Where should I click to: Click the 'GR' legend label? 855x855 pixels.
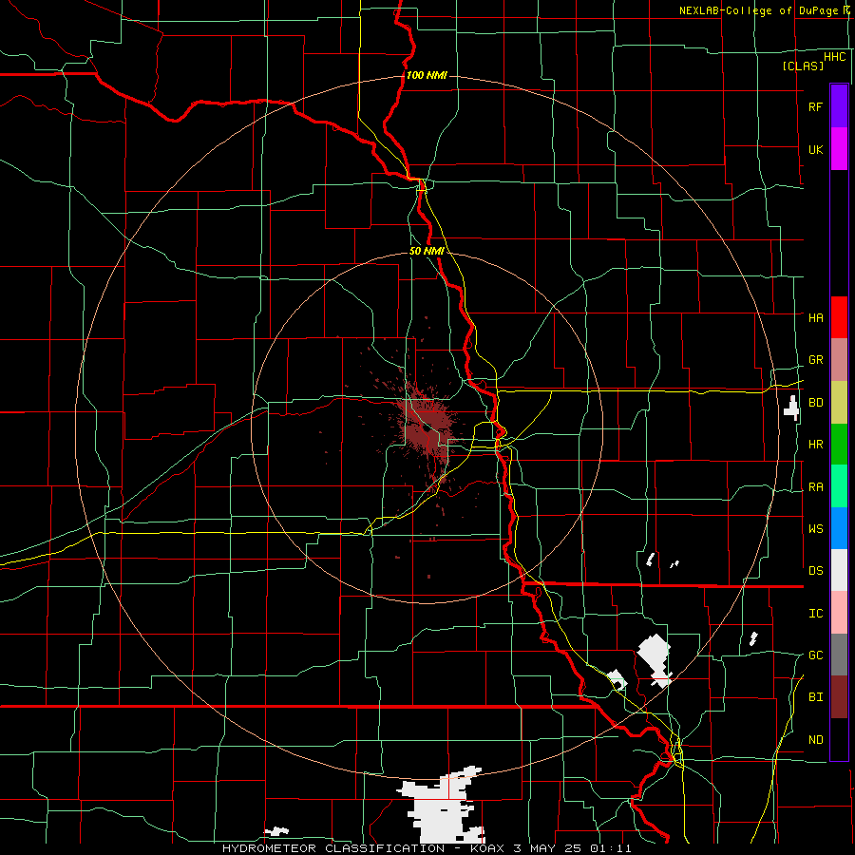(815, 360)
